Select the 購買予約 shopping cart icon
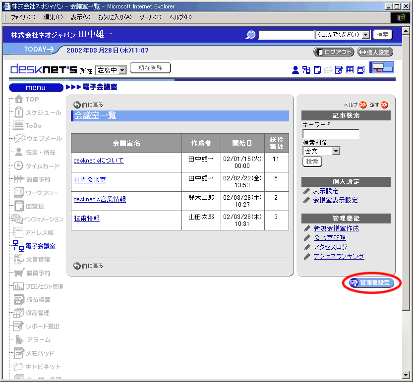413x382 pixels. [19, 273]
